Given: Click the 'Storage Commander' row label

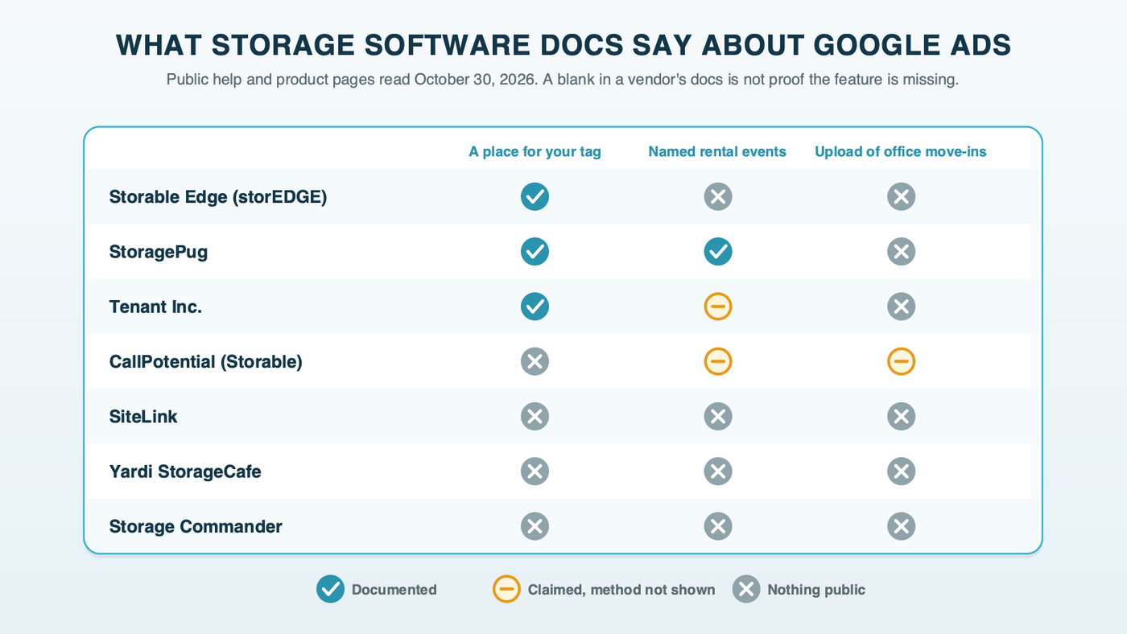Looking at the screenshot, I should (196, 527).
